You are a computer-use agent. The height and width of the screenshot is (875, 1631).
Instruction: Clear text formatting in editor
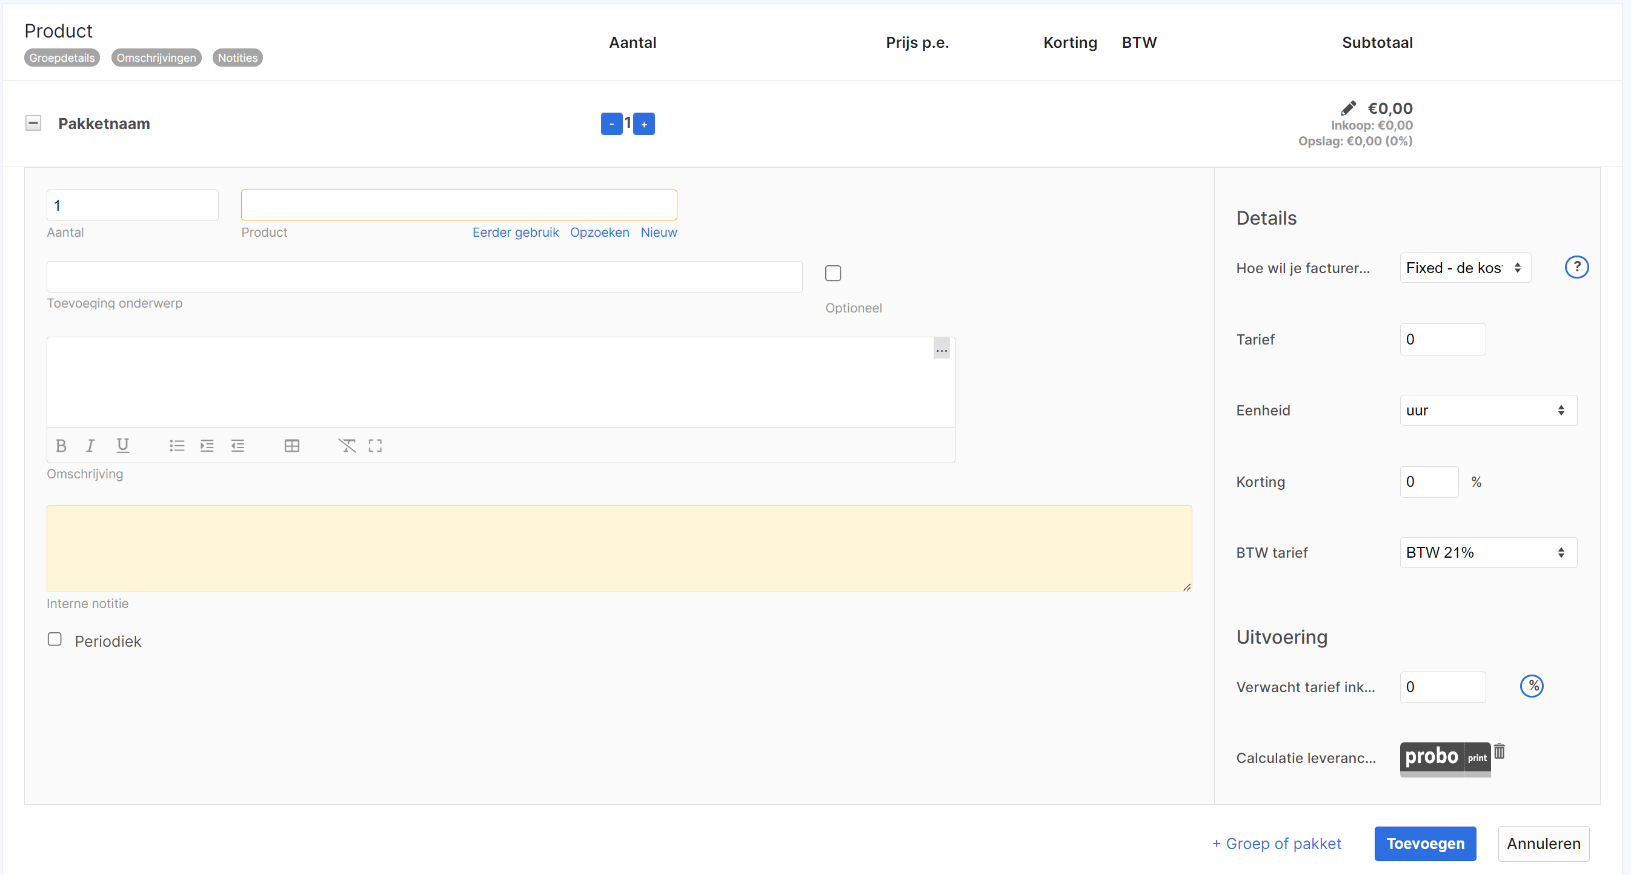(347, 446)
